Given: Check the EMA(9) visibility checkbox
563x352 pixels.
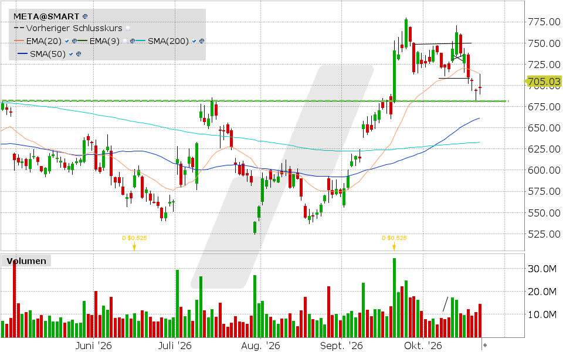Looking at the screenshot, I should (x=125, y=41).
